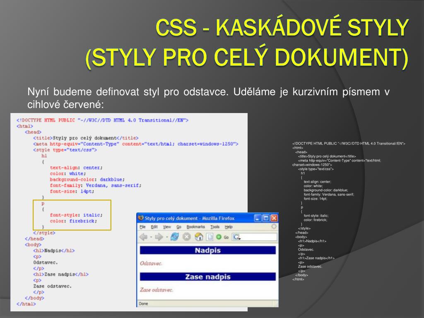
Task: Click the green Go button in Firefox toolbar
Action: tap(219, 237)
